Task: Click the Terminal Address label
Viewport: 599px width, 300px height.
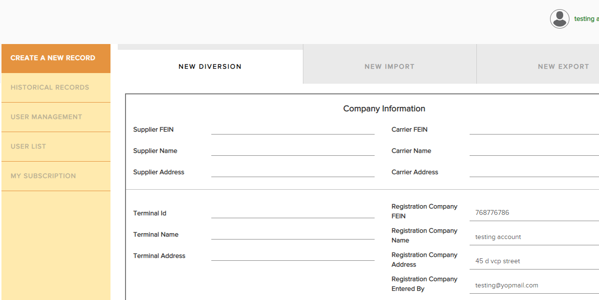Action: tap(159, 256)
